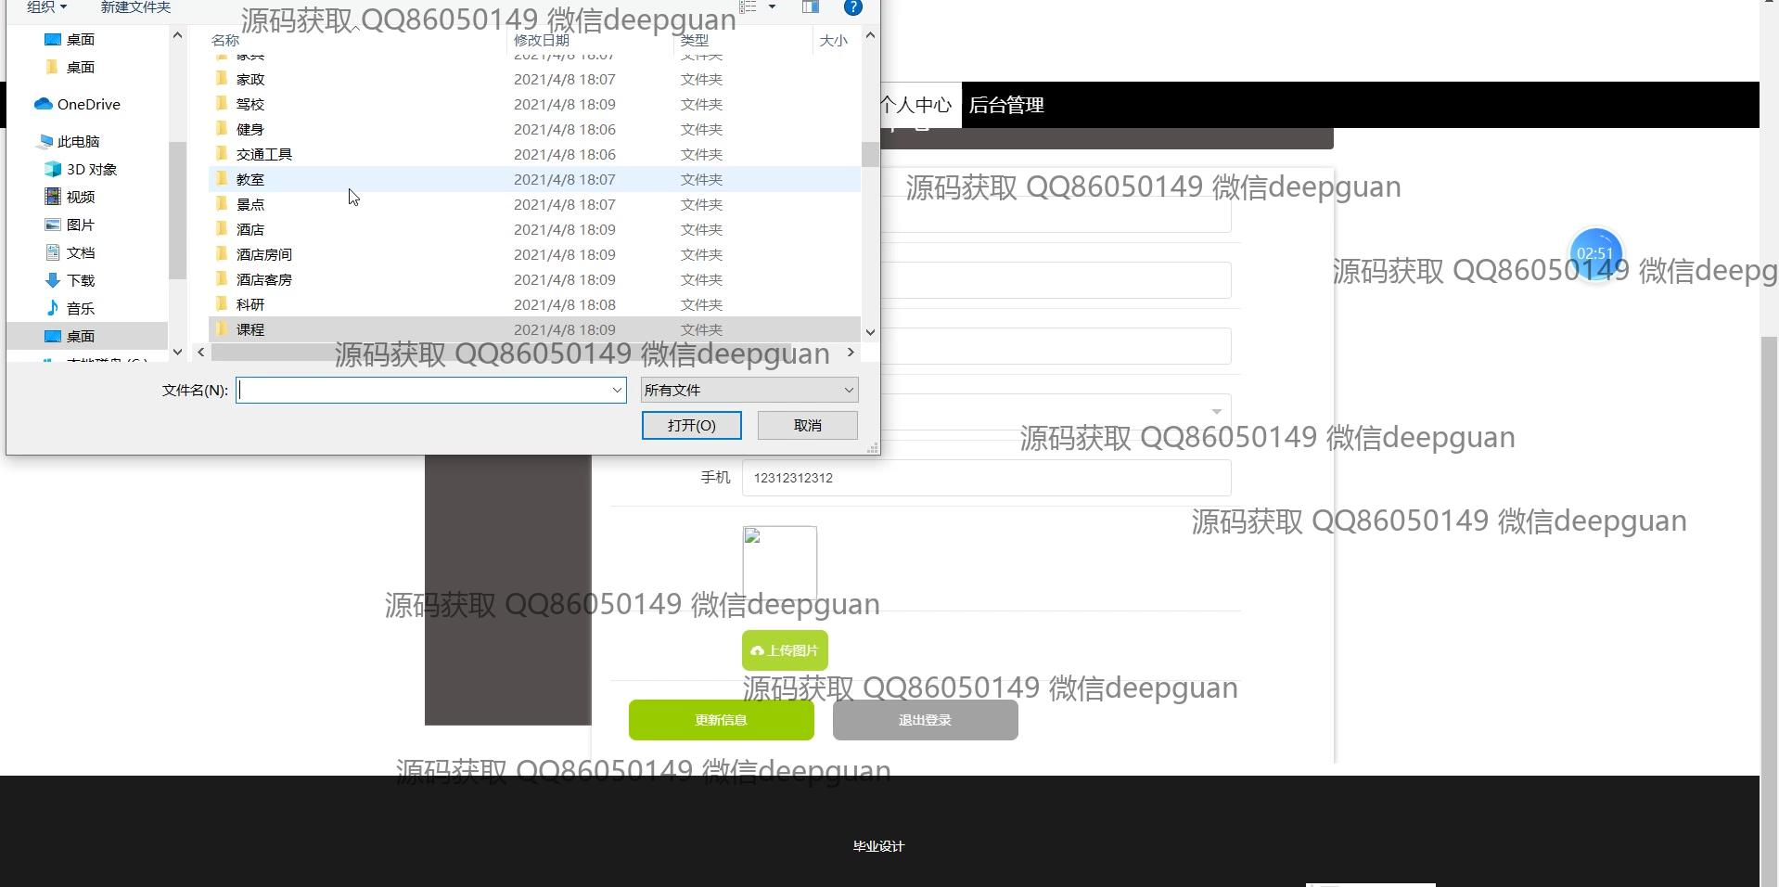The width and height of the screenshot is (1779, 887).
Task: Click the 酒店客房 folder icon
Action: [x=222, y=279]
